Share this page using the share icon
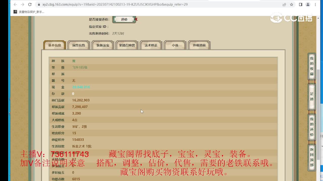 tap(284, 5)
